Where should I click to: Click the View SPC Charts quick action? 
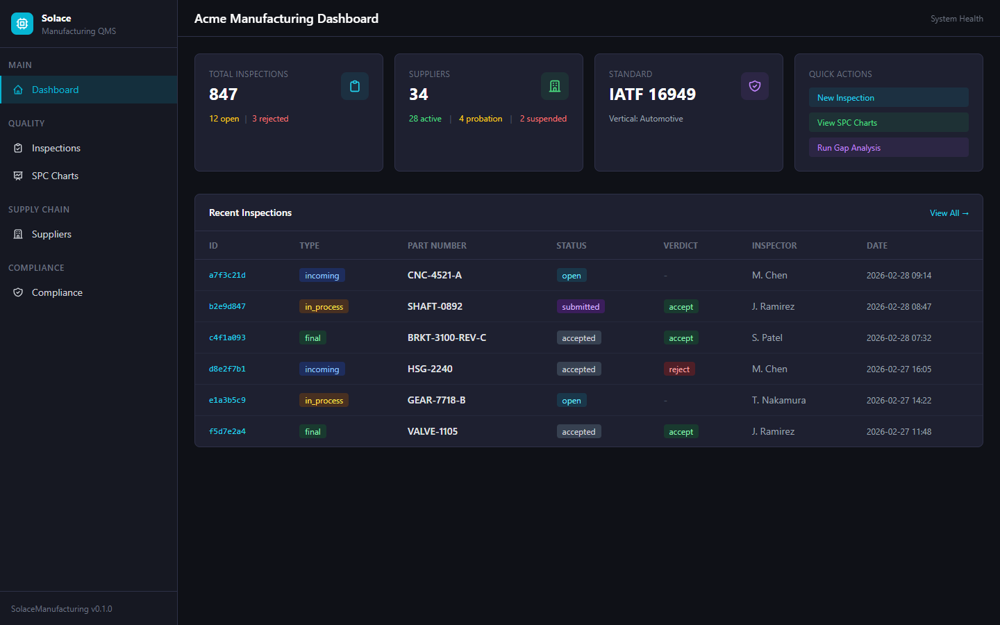pyautogui.click(x=888, y=122)
